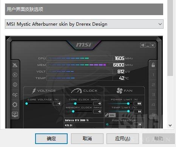Click the hardware monitor icon in the sidebar

click(x=15, y=115)
